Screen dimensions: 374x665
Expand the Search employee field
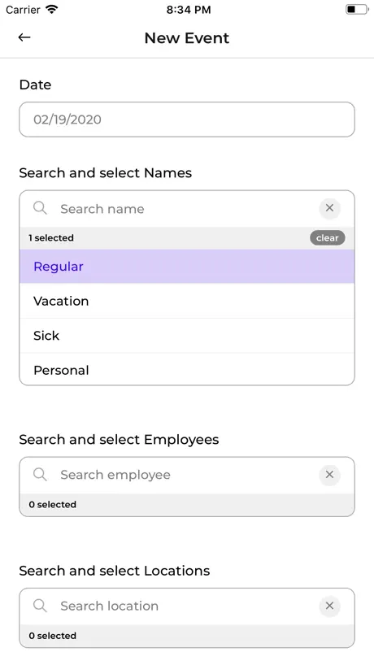click(186, 475)
